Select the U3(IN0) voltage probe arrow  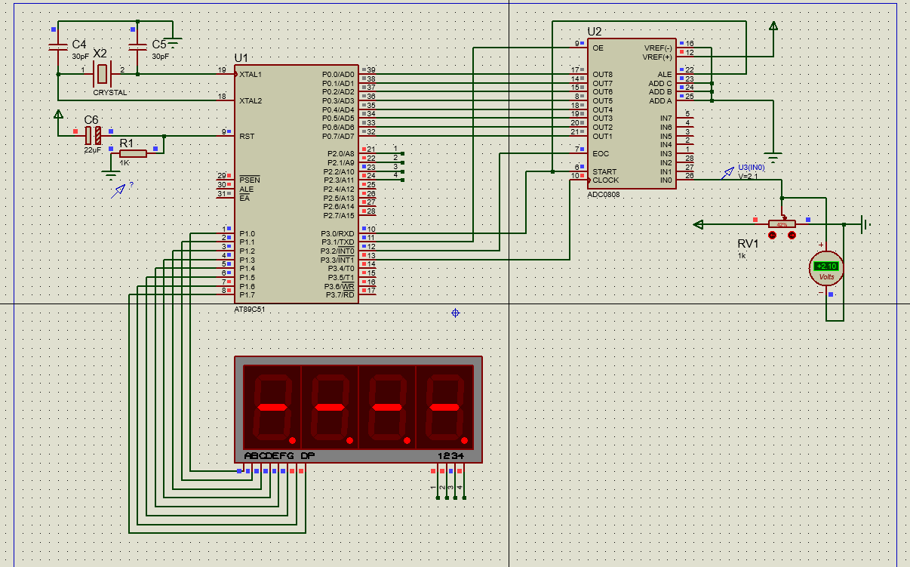(727, 174)
